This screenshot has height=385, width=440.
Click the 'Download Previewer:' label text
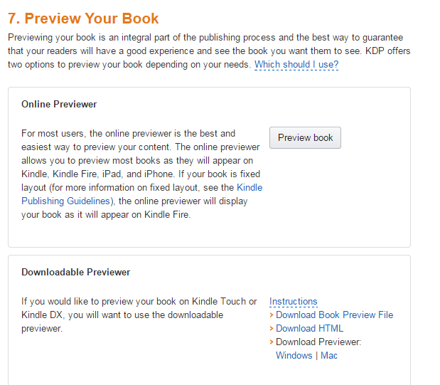point(318,342)
